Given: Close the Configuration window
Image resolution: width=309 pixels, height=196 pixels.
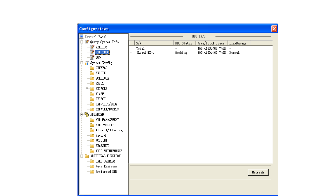Looking at the screenshot, I should point(274,29).
